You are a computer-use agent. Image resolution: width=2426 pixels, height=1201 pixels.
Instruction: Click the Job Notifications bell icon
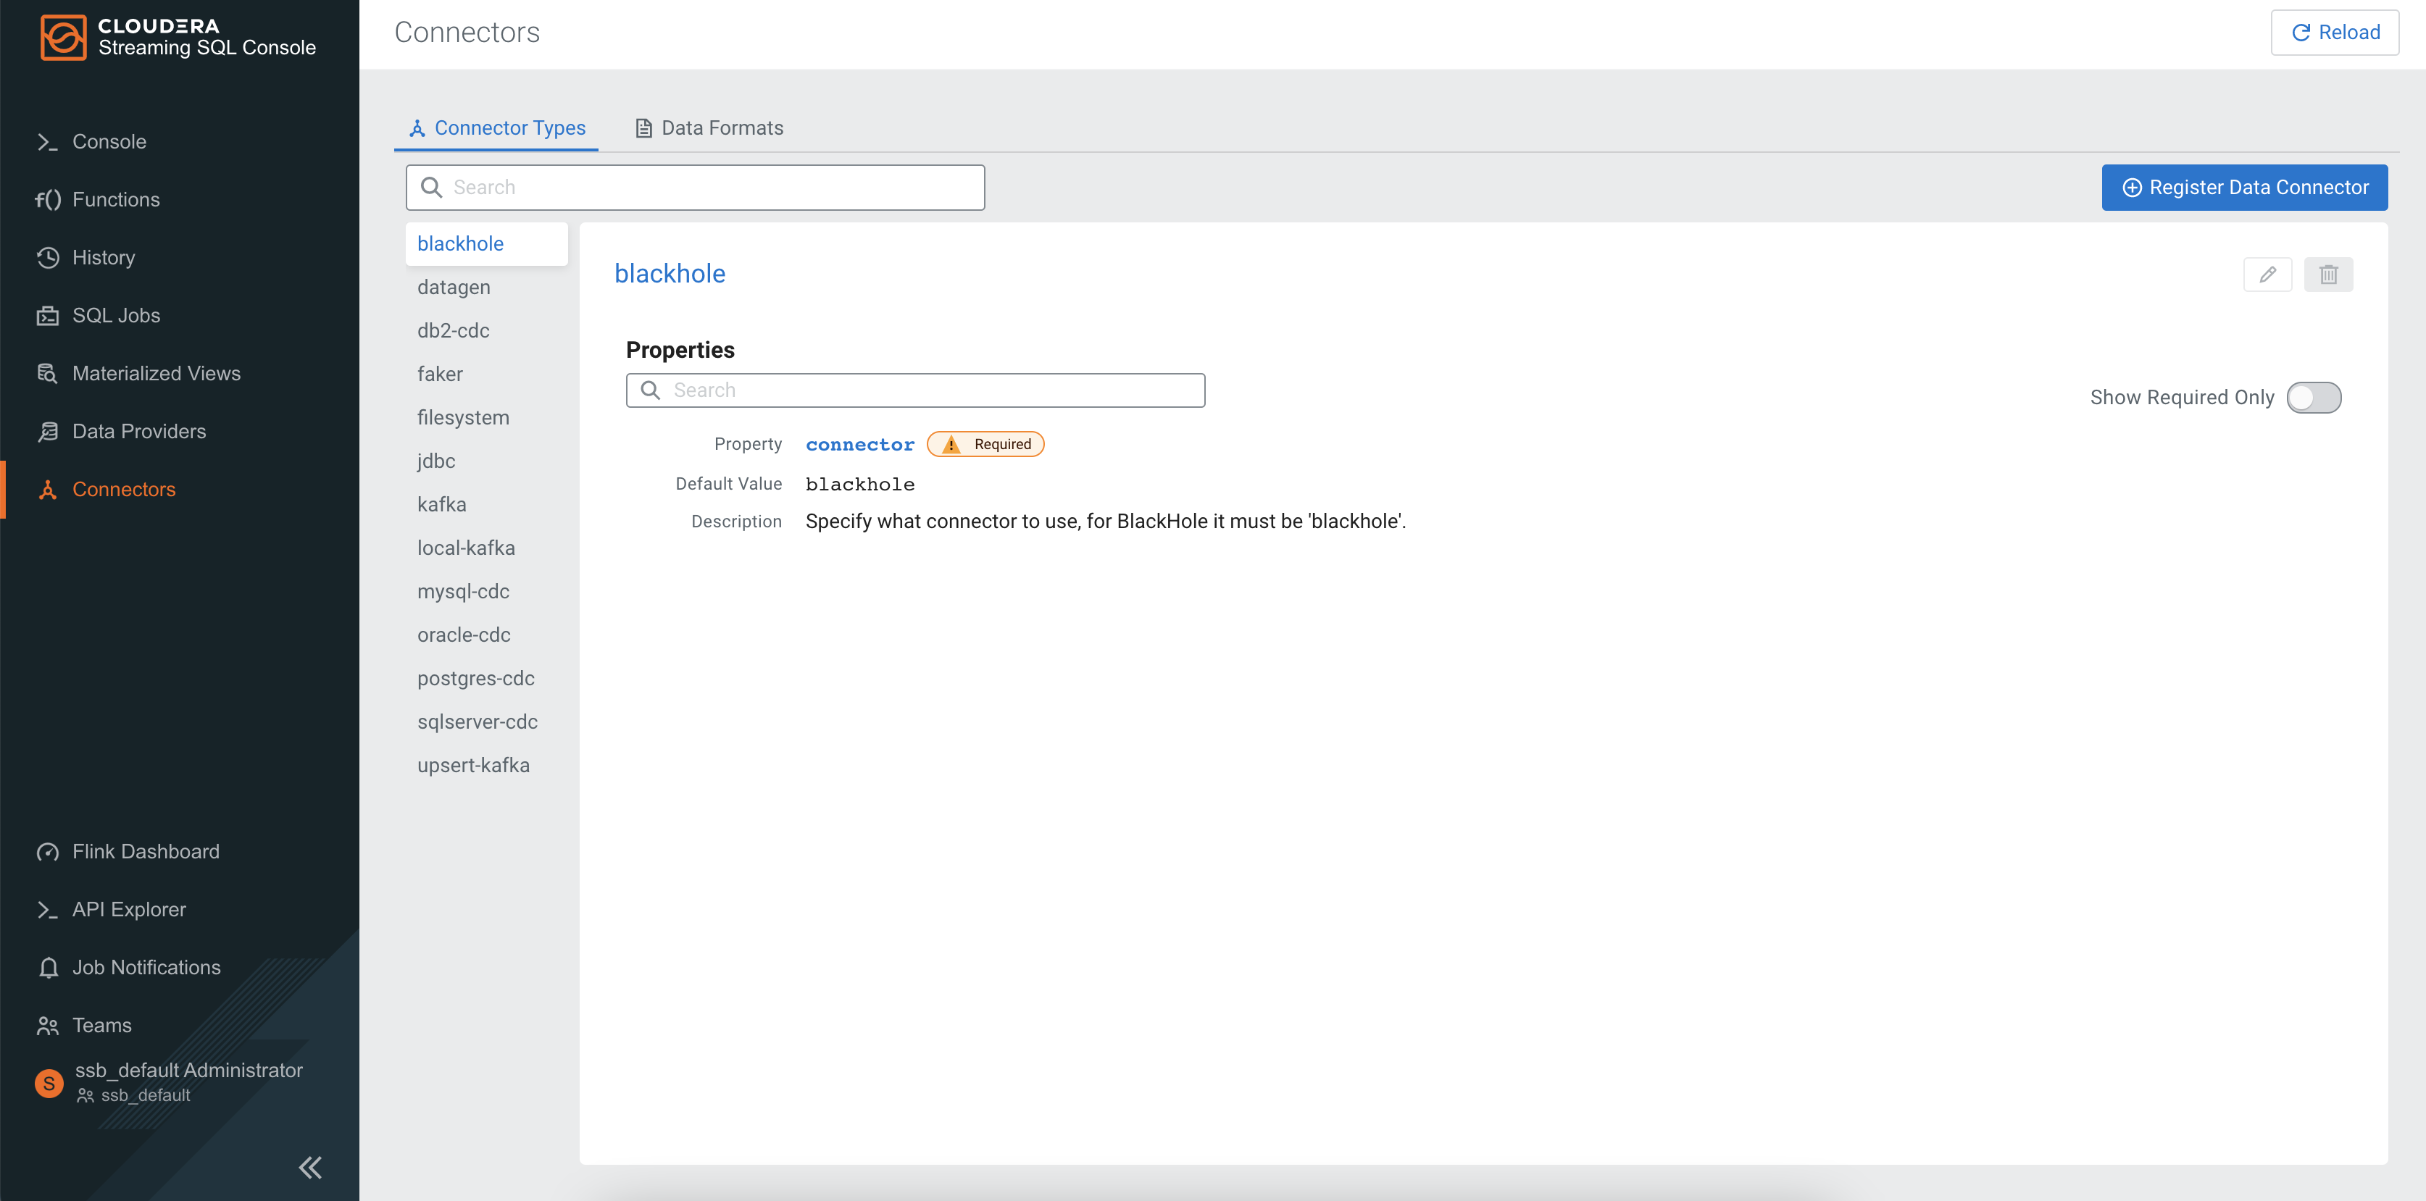click(x=48, y=968)
